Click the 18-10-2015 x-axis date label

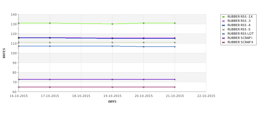(81, 96)
